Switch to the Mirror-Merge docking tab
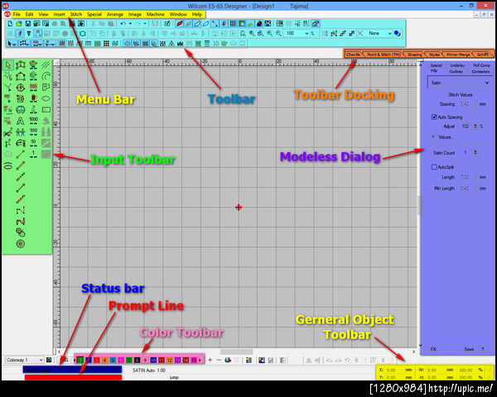 [x=458, y=55]
